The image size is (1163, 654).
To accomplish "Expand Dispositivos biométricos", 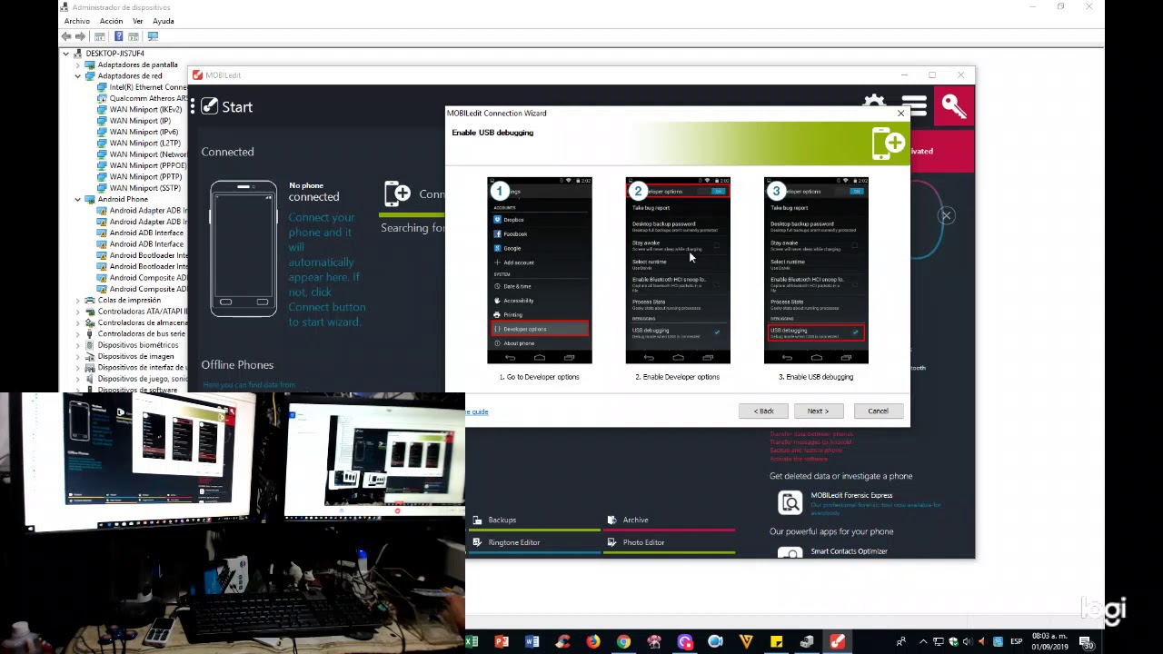I will point(78,345).
